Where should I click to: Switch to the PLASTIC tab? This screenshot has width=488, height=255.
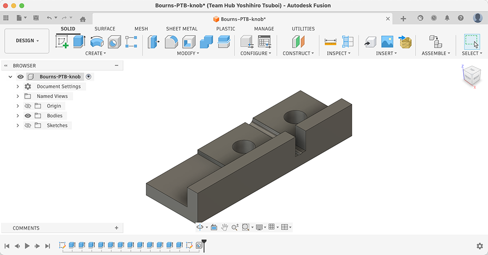tap(225, 29)
